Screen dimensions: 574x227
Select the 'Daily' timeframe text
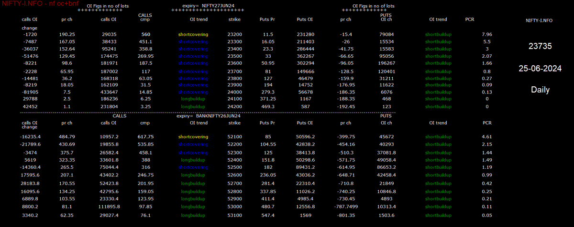[540, 90]
